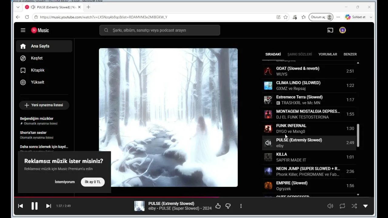This screenshot has width=388, height=218.
Task: Play GOAT (Slowed & reverb) from the queue
Action: (x=309, y=71)
